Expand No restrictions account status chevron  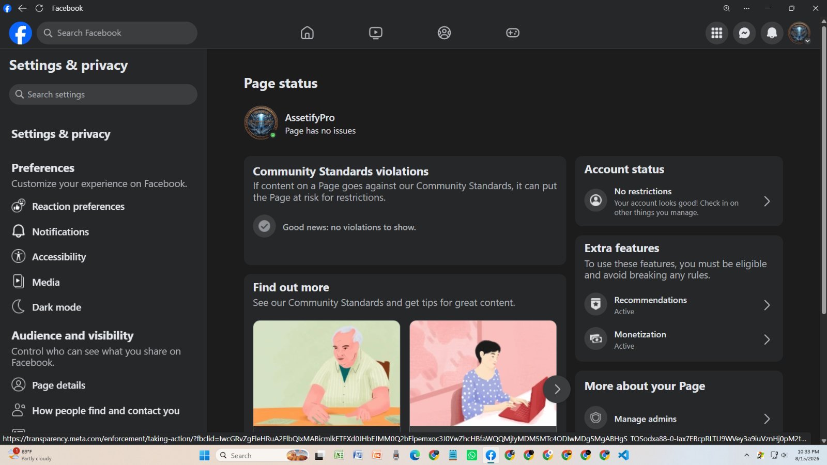(x=767, y=202)
